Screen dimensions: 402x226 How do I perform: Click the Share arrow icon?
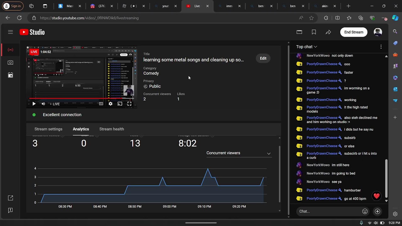pyautogui.click(x=328, y=32)
